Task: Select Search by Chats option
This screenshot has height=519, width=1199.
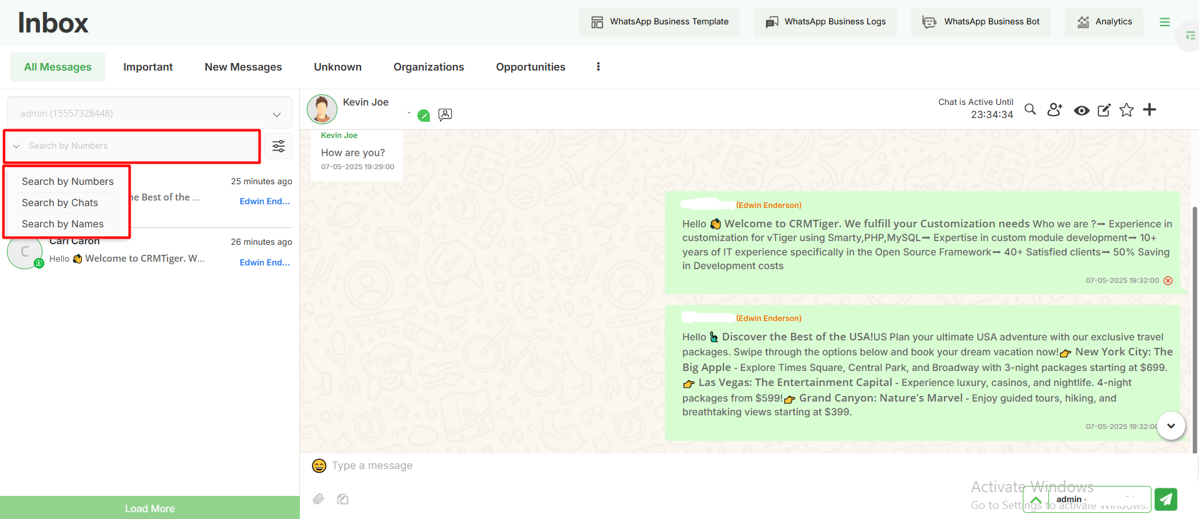Action: tap(60, 202)
